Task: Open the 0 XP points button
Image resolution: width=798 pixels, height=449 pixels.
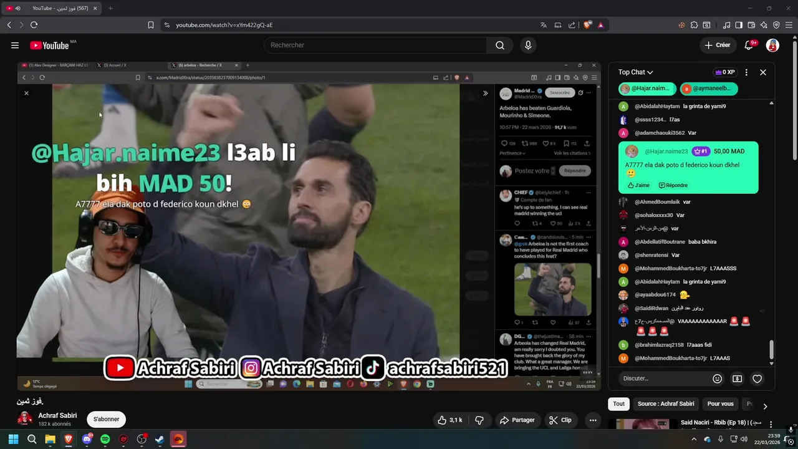Action: (724, 72)
